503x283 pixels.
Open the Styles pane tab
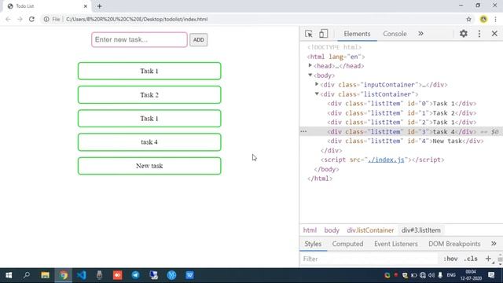click(x=313, y=244)
